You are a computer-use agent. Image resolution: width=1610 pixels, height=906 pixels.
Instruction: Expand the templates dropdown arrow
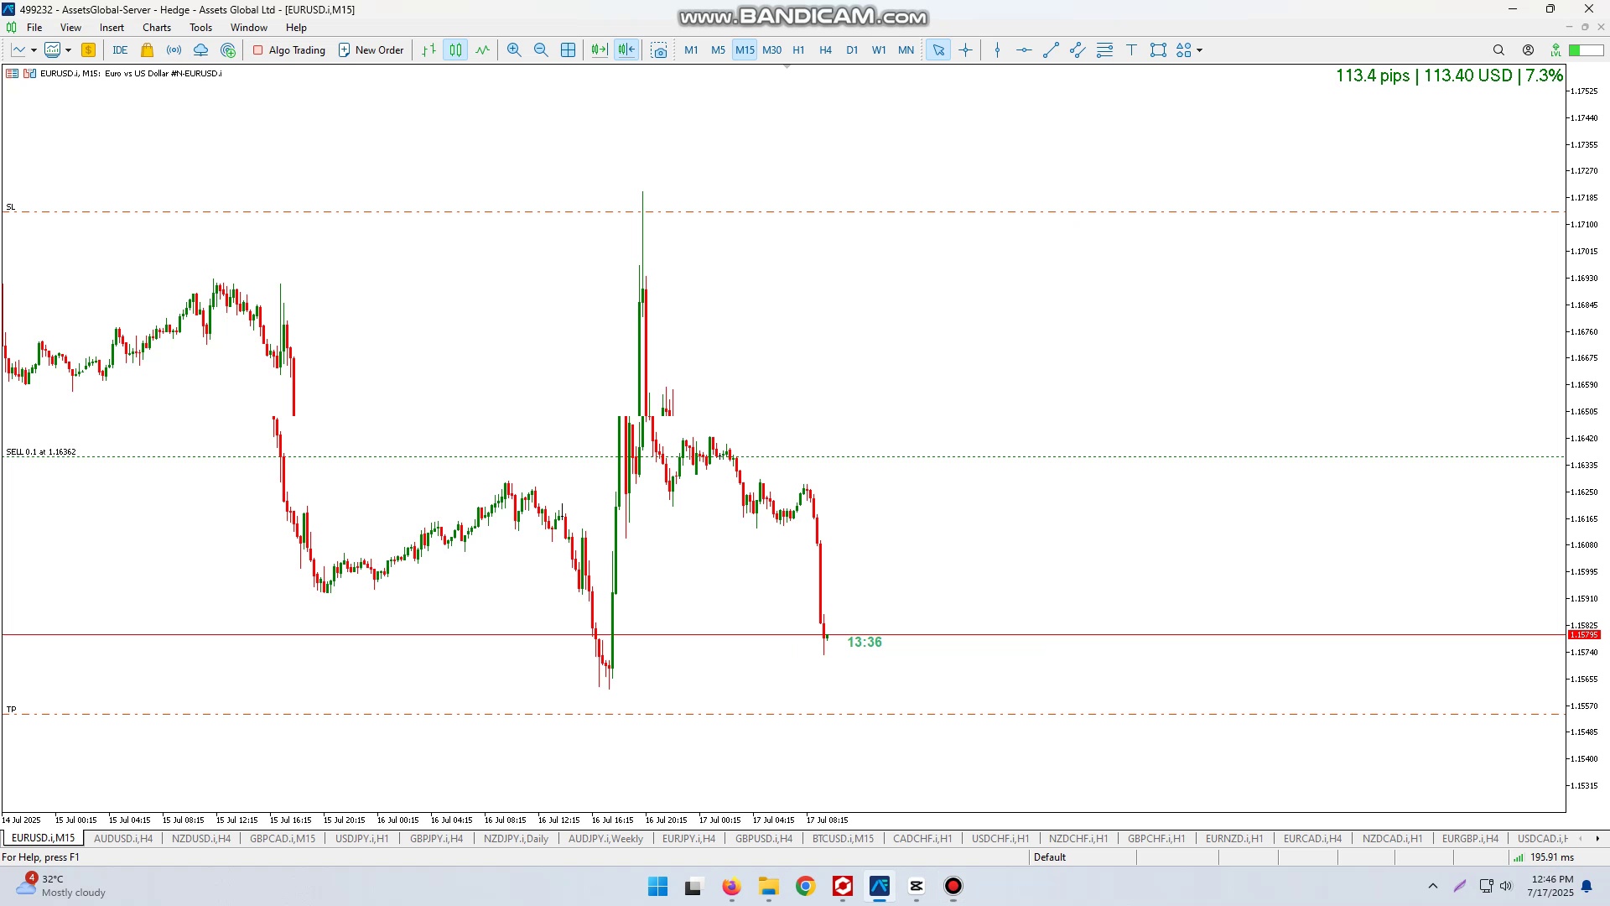[x=68, y=50]
